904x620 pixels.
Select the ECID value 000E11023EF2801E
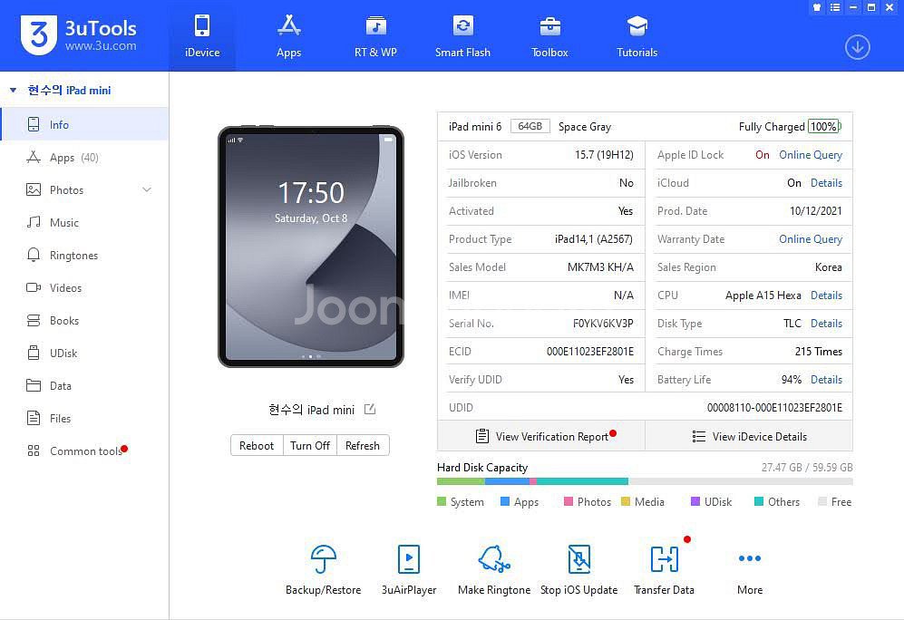(589, 352)
